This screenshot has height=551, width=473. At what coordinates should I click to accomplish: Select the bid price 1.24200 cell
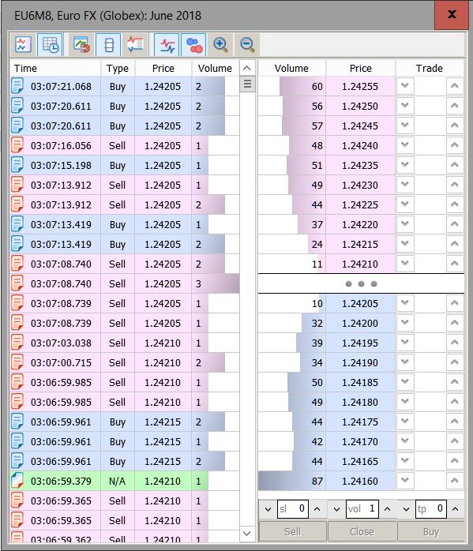[x=361, y=323]
